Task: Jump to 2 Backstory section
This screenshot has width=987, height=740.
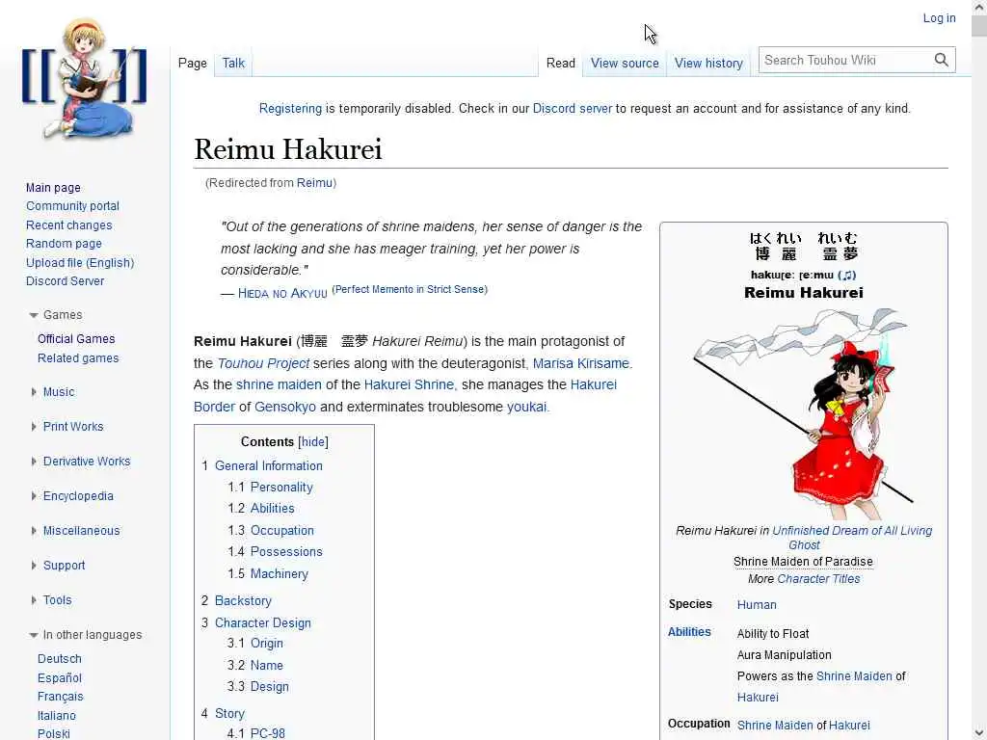Action: click(x=243, y=600)
